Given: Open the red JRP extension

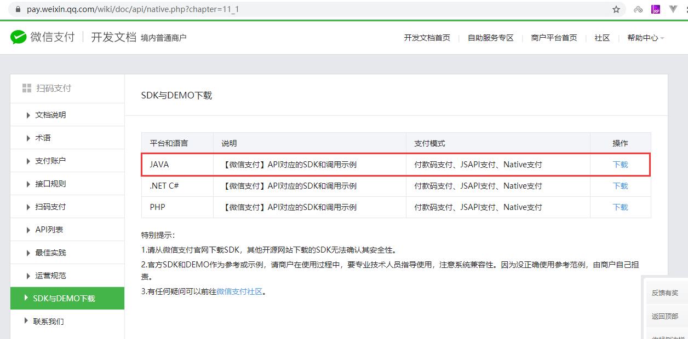Looking at the screenshot, I should [656, 9].
